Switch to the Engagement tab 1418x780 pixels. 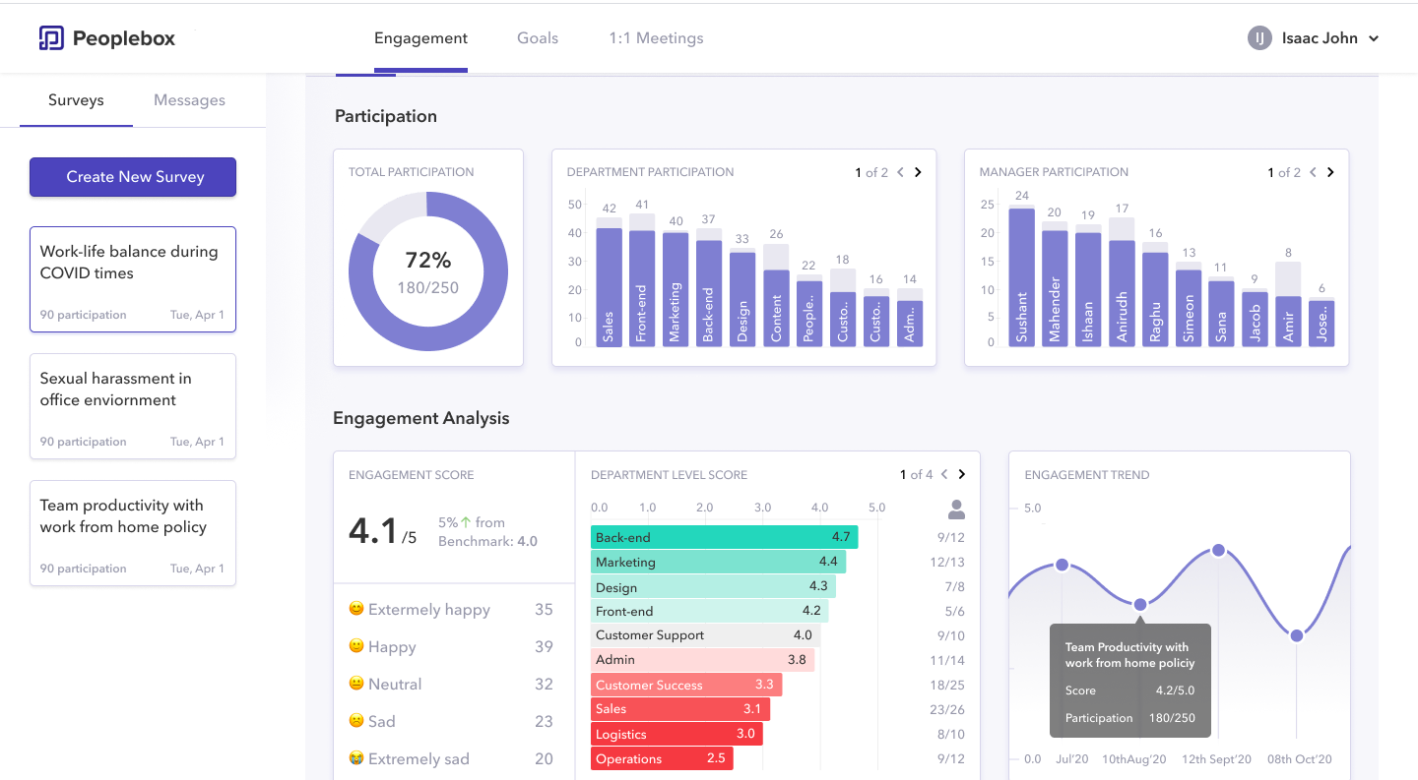point(420,38)
